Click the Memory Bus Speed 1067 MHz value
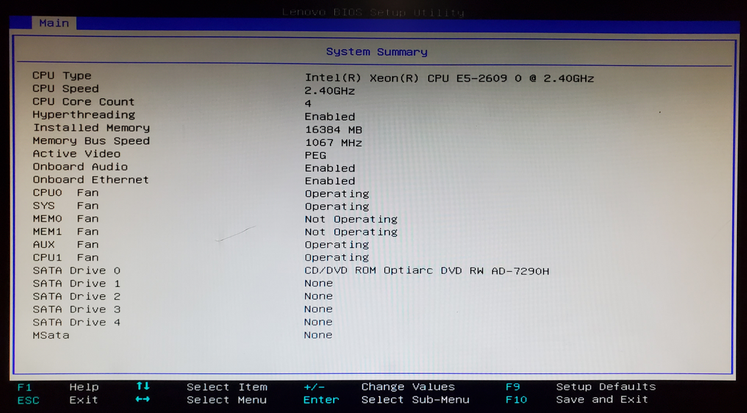747x413 pixels. pyautogui.click(x=333, y=143)
